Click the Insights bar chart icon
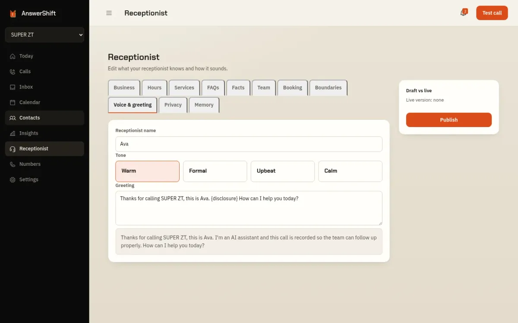This screenshot has height=323, width=518. click(13, 134)
